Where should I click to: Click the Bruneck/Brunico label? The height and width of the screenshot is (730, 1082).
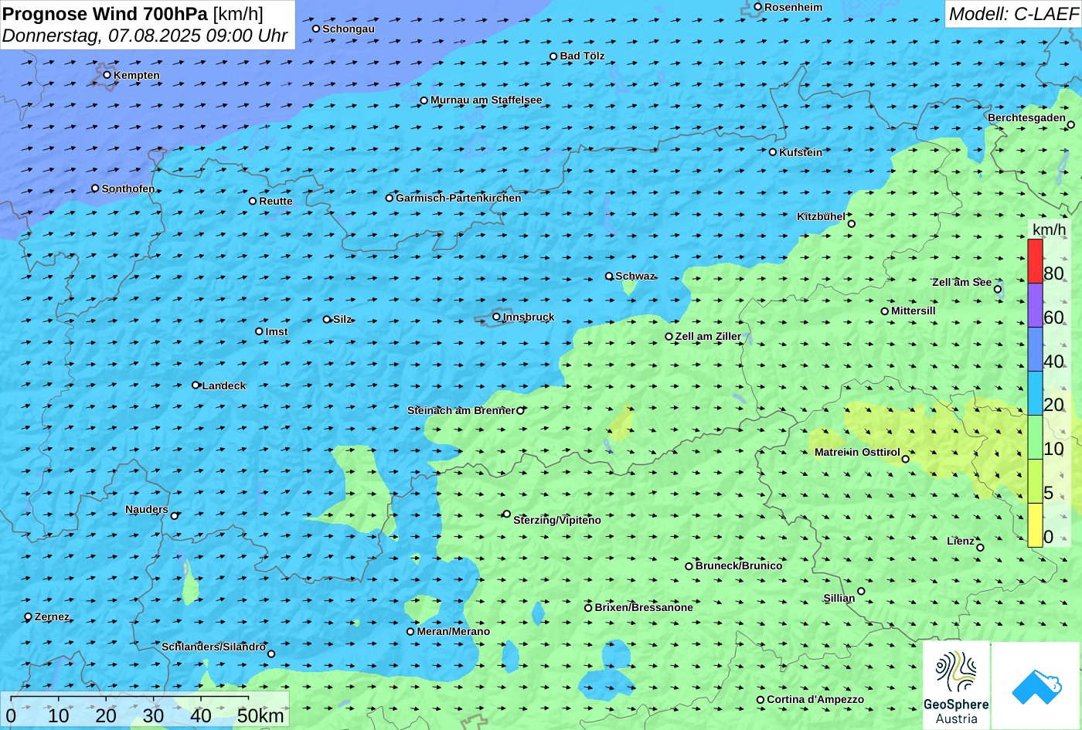739,565
